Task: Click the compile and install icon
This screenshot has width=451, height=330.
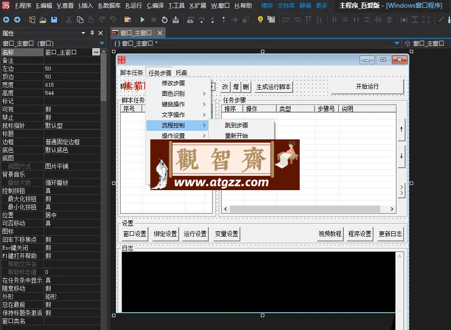Action: (x=175, y=20)
